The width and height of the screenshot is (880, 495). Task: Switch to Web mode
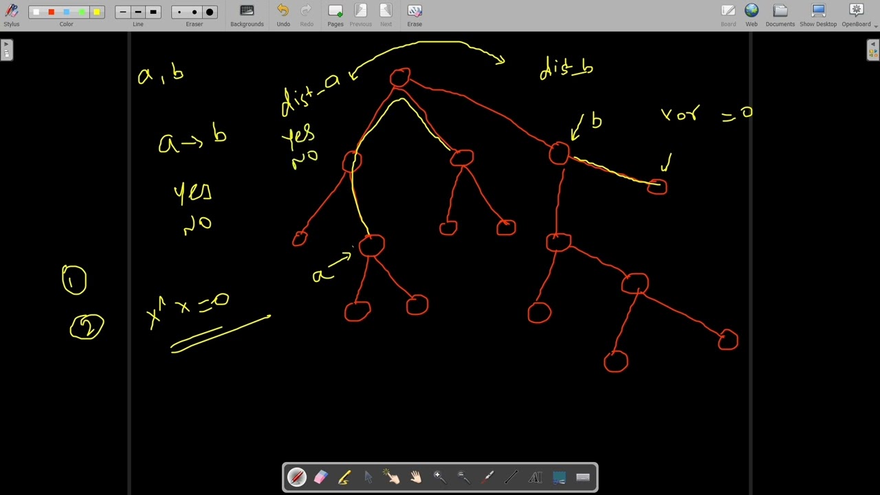[751, 15]
